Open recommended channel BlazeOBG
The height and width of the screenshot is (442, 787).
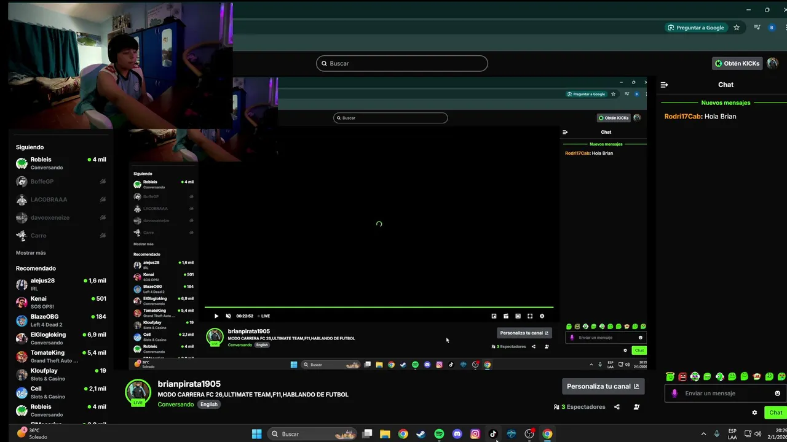[x=61, y=320]
